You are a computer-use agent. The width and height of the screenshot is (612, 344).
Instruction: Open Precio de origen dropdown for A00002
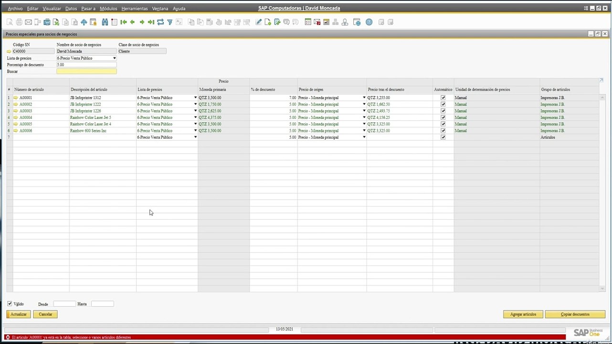click(x=364, y=104)
